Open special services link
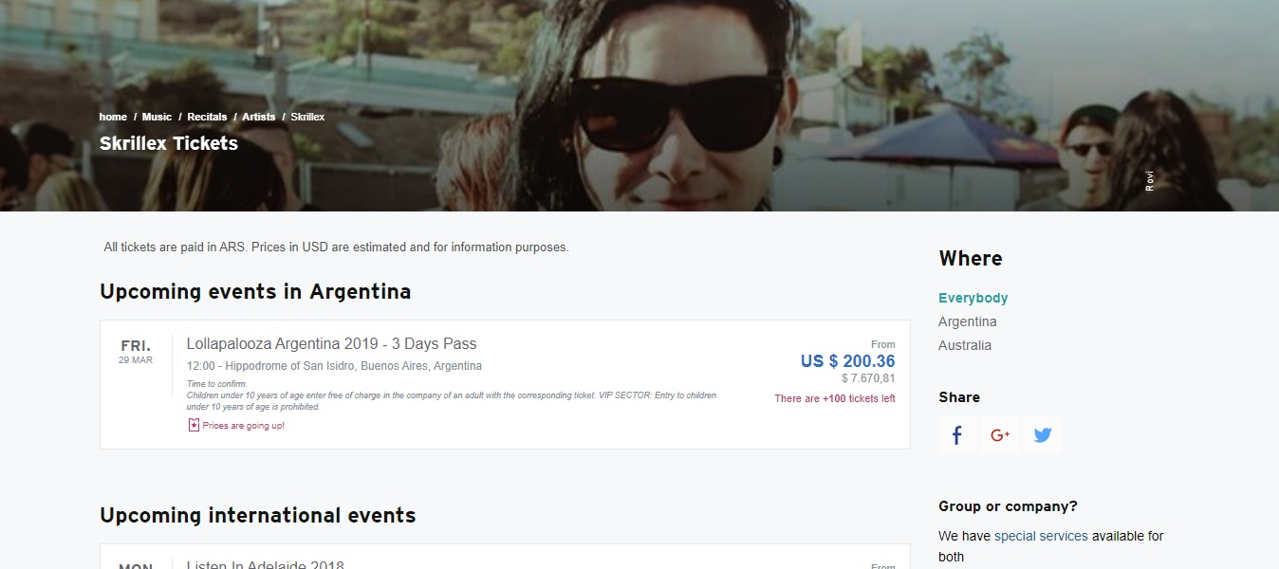The height and width of the screenshot is (569, 1279). 1041,536
